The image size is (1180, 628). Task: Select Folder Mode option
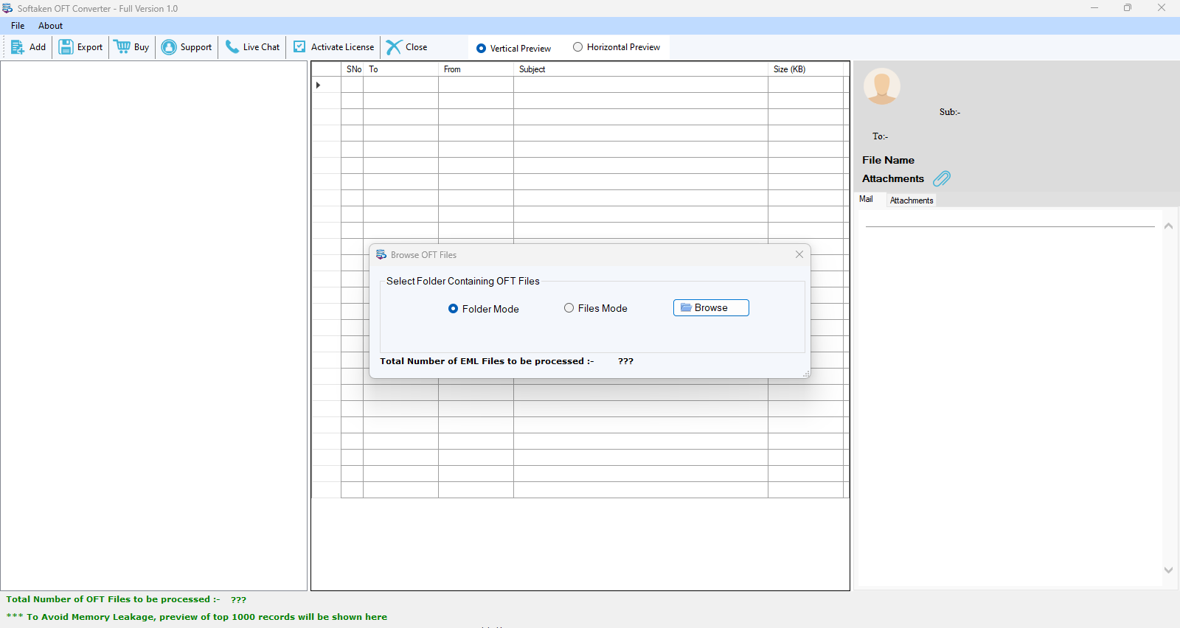(x=454, y=309)
